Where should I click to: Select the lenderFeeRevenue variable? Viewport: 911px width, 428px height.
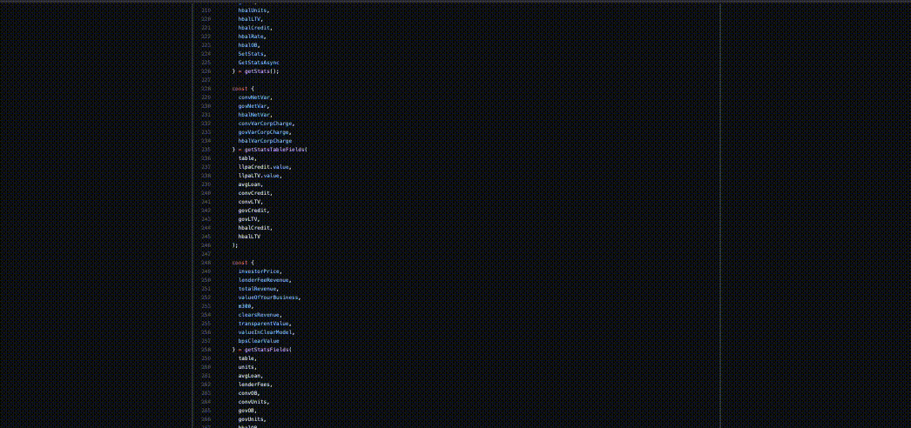tap(264, 279)
